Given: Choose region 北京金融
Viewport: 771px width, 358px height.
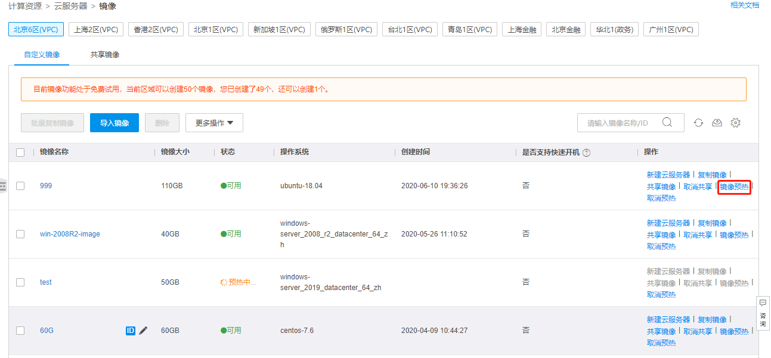Looking at the screenshot, I should [566, 29].
